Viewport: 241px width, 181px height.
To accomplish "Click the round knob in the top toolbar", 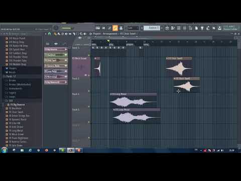I will coord(56,28).
